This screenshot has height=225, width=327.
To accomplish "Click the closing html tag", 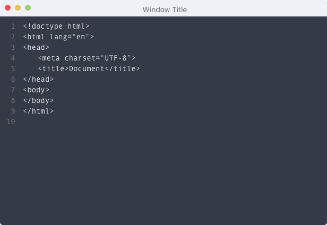I will pos(38,111).
